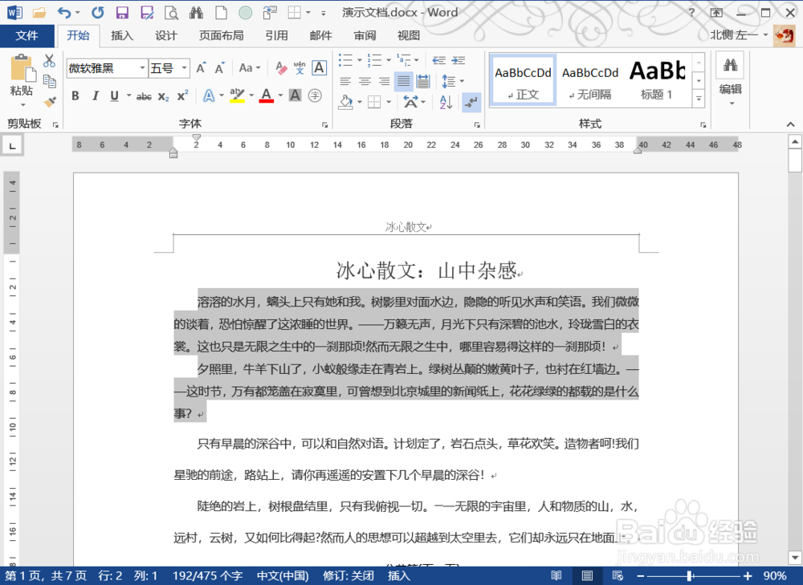This screenshot has width=803, height=585.
Task: Apply the 无间隔 style
Action: (x=590, y=79)
